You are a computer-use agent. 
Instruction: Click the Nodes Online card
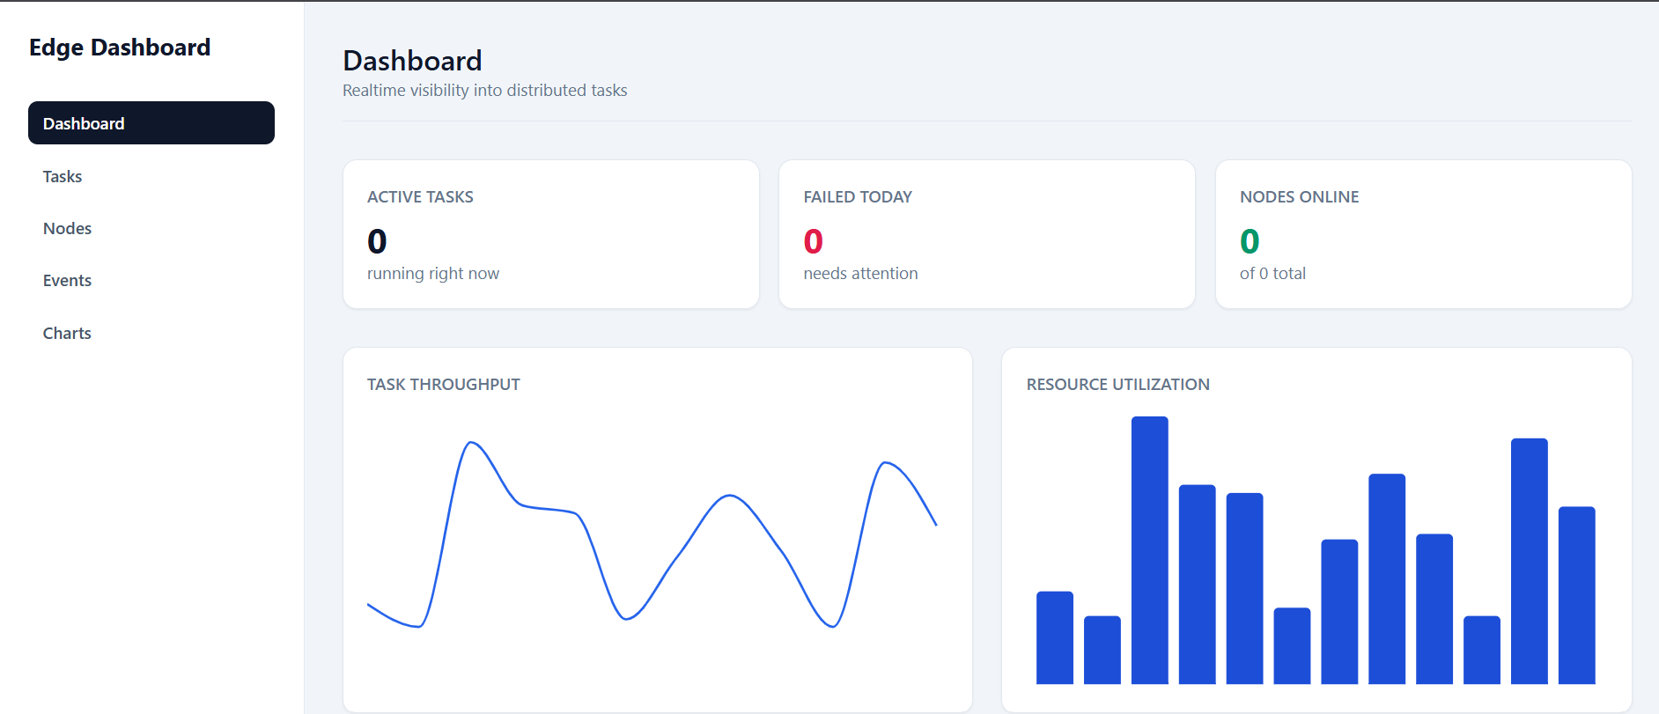(1424, 234)
